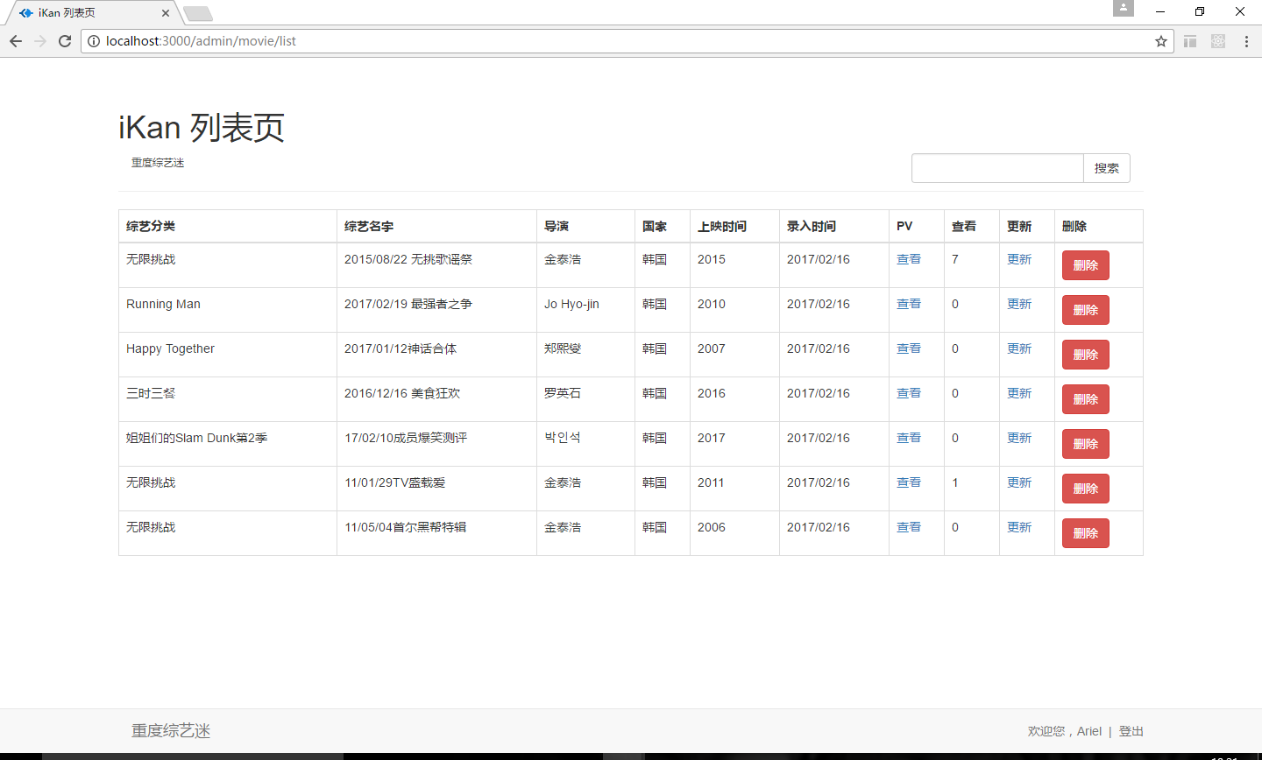Delete the Happy Together row
This screenshot has height=760, width=1262.
(1086, 355)
